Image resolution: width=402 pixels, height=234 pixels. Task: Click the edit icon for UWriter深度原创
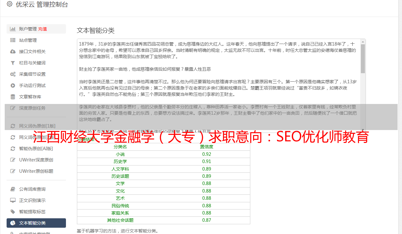coord(13,160)
